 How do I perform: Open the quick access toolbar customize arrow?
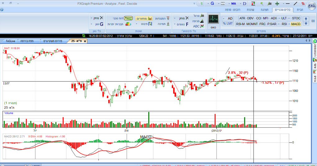point(194,4)
